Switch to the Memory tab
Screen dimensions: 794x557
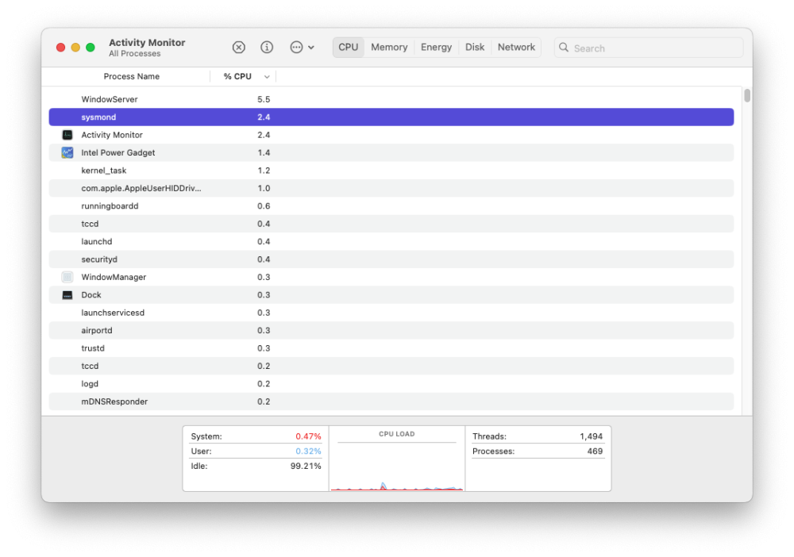pyautogui.click(x=389, y=47)
